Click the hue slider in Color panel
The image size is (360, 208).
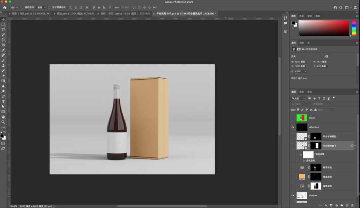pyautogui.click(x=354, y=28)
